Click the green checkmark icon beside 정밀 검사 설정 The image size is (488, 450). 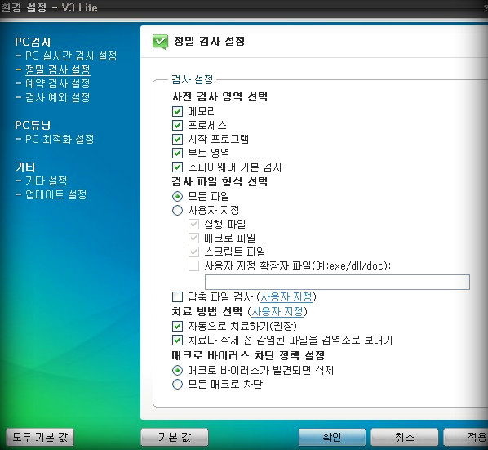[x=160, y=42]
